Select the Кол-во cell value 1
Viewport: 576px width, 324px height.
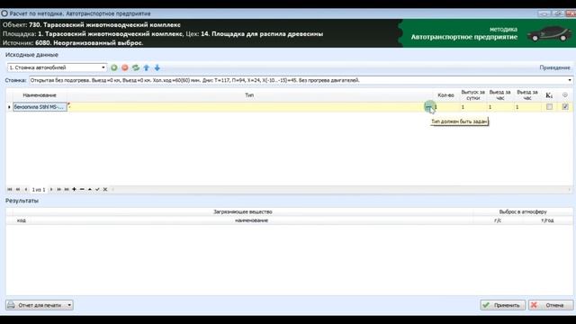point(446,107)
